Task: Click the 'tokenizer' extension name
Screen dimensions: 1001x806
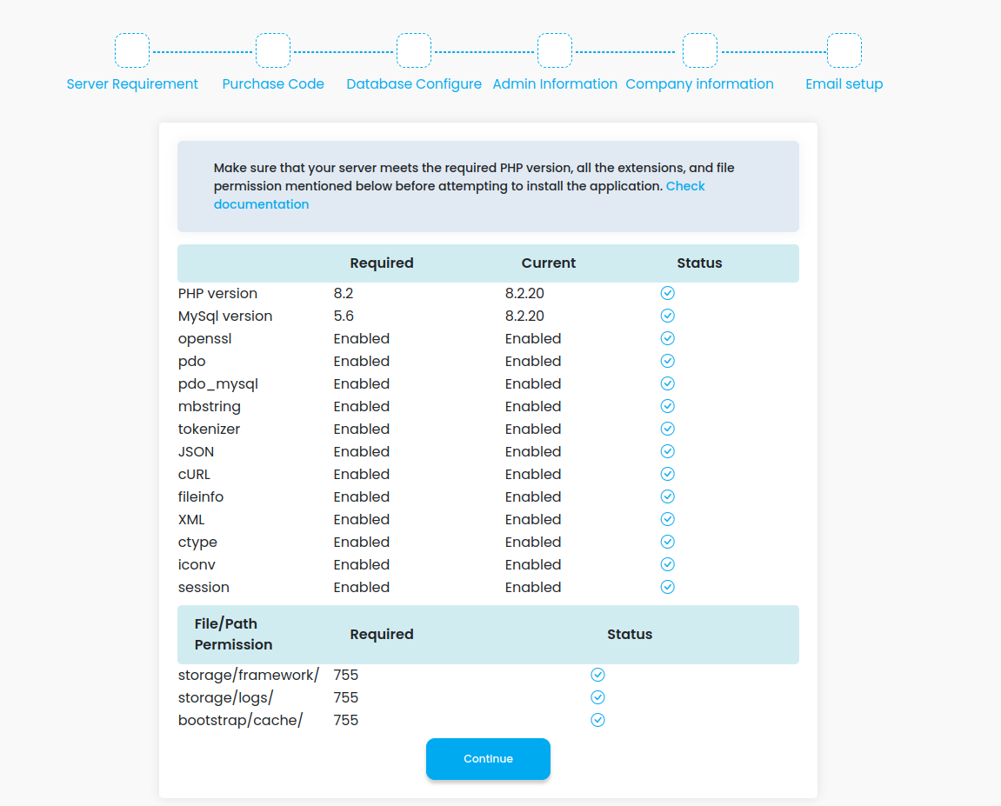Action: click(x=209, y=429)
